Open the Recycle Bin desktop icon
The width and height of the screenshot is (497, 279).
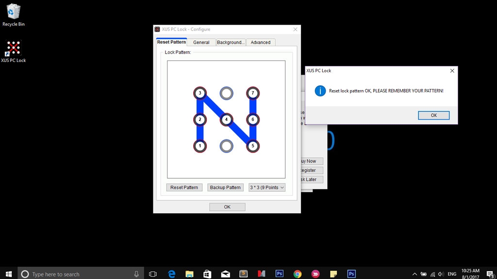point(13,15)
